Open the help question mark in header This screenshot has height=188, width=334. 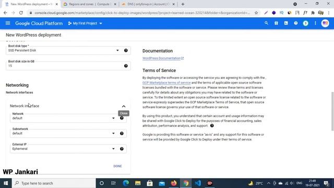point(296,23)
